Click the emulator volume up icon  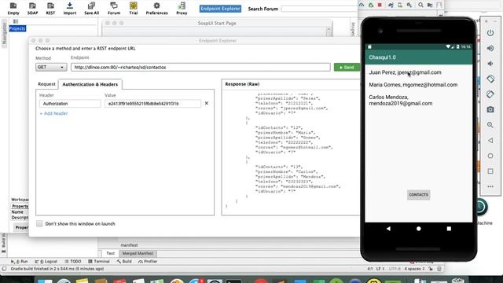click(x=490, y=48)
